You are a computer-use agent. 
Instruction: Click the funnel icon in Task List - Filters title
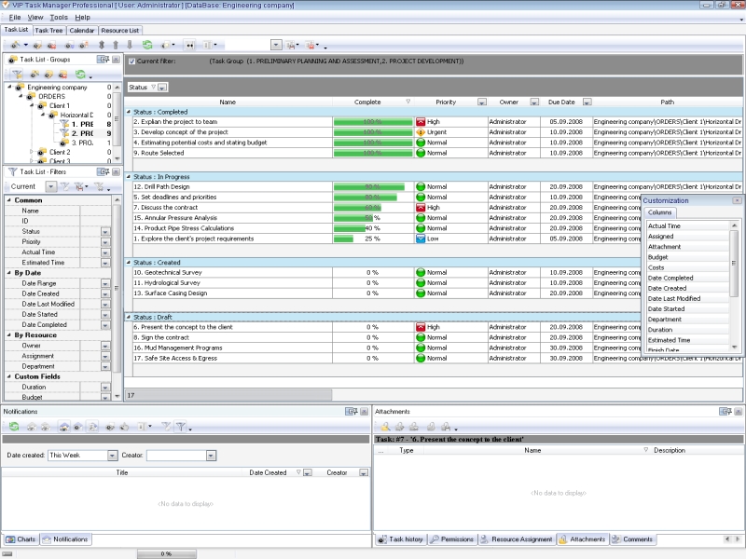[13, 171]
